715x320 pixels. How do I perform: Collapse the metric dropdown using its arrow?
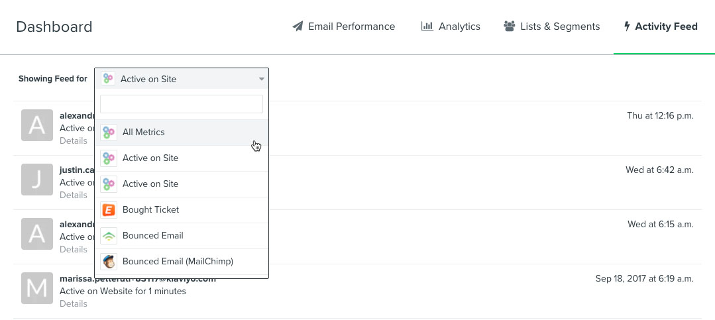pos(262,80)
